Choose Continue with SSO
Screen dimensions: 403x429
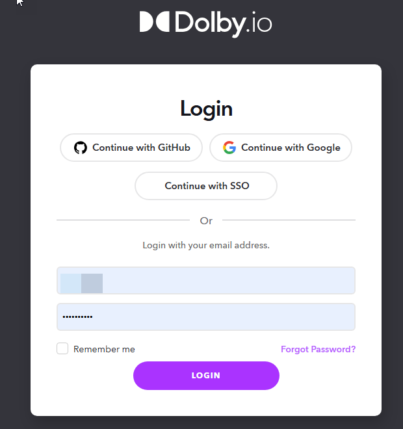[206, 186]
